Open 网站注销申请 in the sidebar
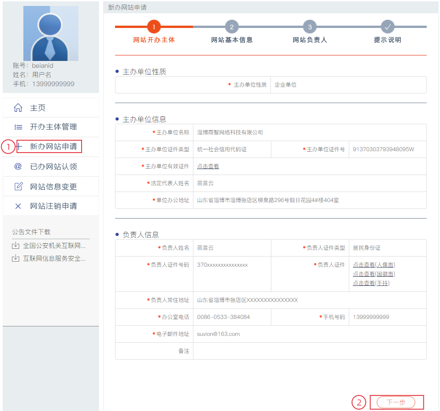This screenshot has width=440, height=411. click(x=51, y=206)
